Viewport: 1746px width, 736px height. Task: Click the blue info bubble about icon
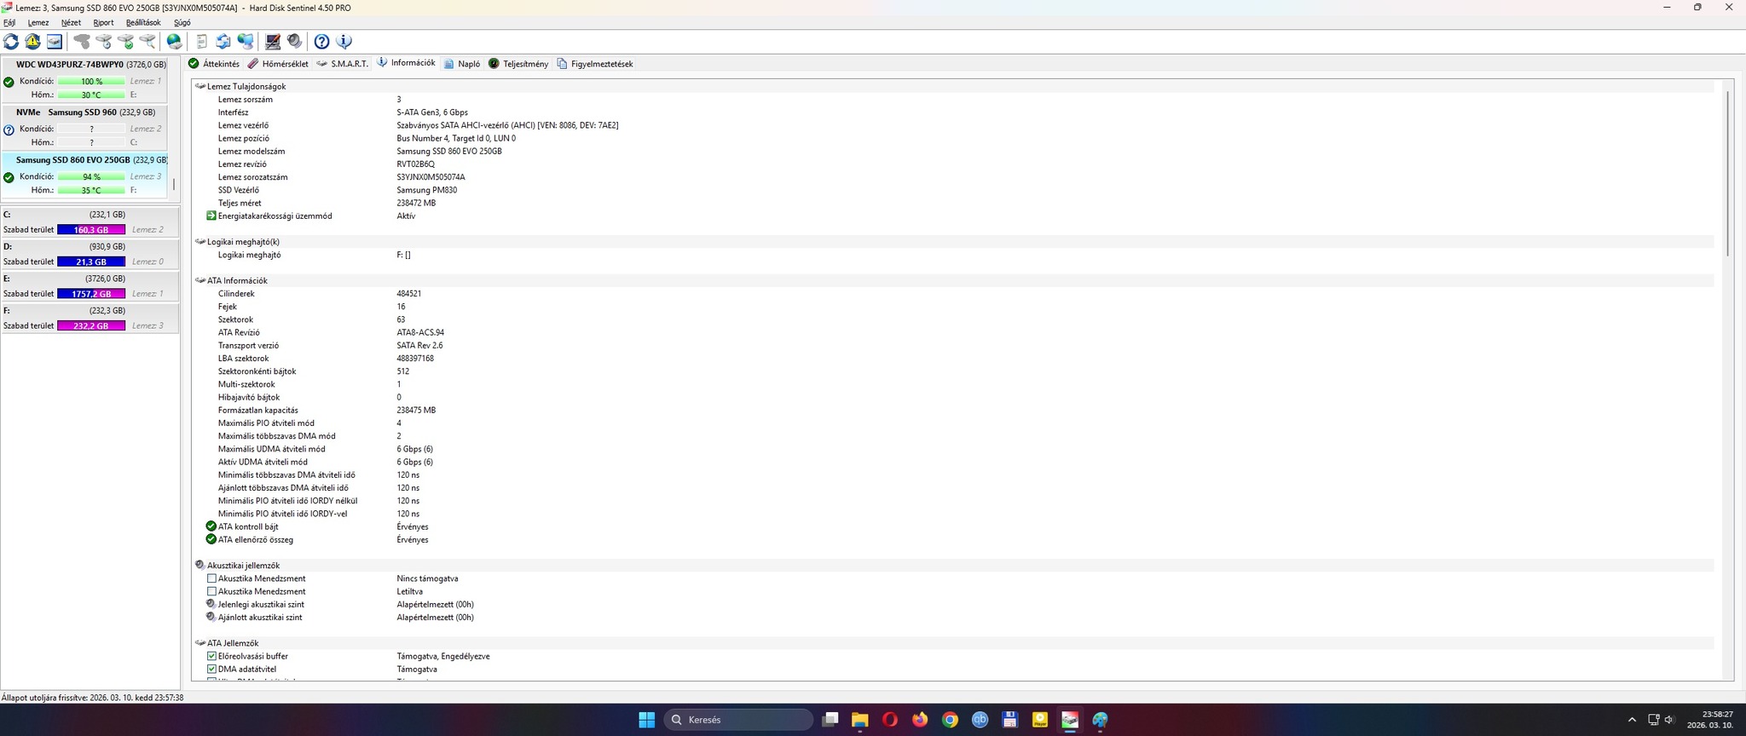344,41
